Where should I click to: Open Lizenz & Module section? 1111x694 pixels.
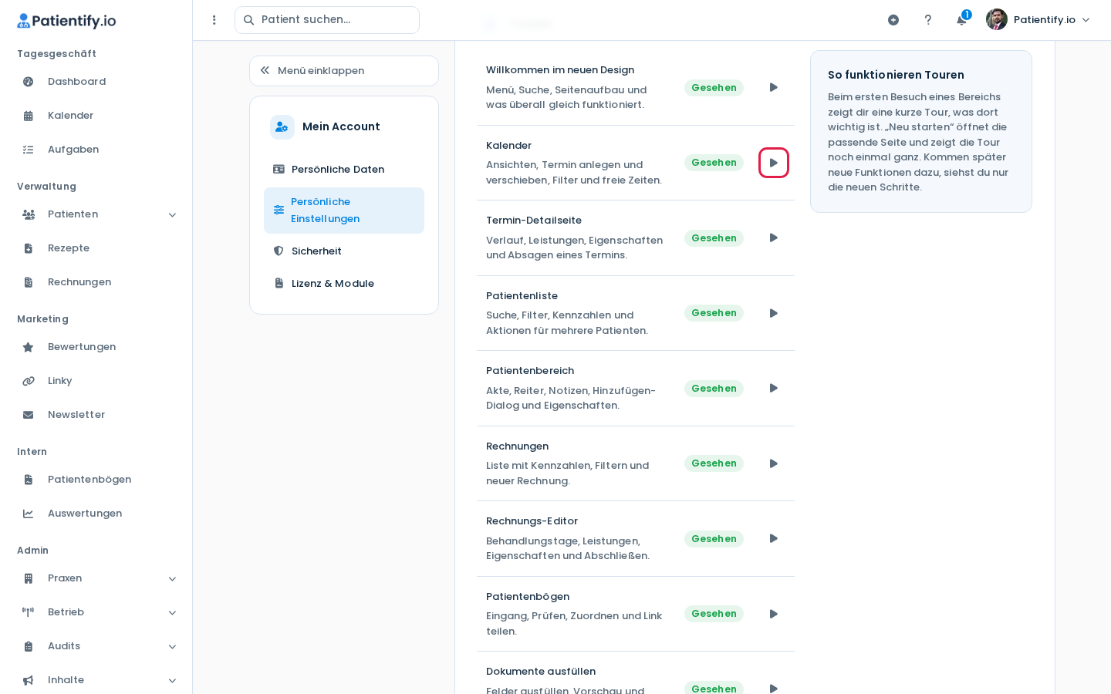coord(344,284)
